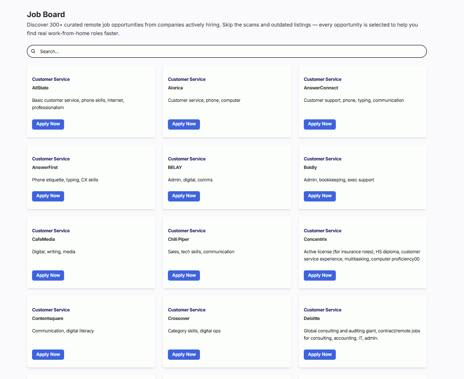This screenshot has width=464, height=379.
Task: Click Customer Service label above Concentrix
Action: pyautogui.click(x=323, y=231)
